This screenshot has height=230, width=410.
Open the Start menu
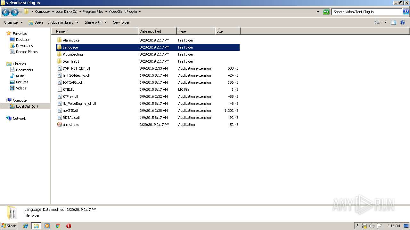tap(9, 226)
